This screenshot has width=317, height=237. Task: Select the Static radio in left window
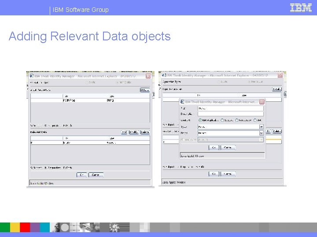click(87, 82)
